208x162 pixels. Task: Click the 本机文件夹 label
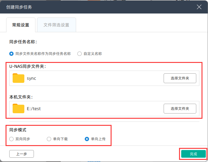click(21, 97)
